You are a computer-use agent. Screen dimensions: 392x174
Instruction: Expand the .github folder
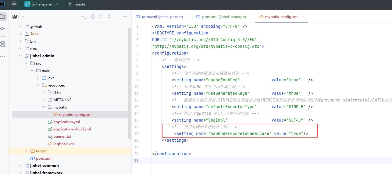click(20, 27)
